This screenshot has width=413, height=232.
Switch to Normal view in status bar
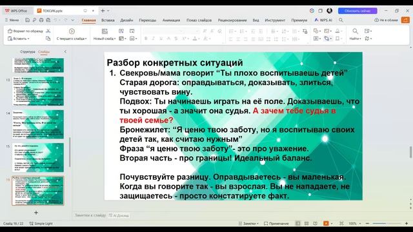tap(297, 224)
